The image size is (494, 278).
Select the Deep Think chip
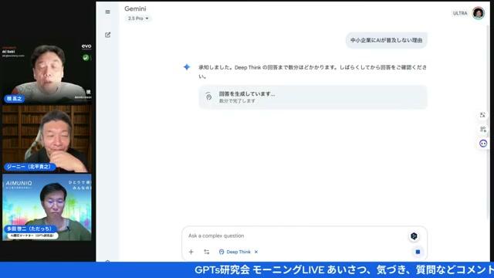click(235, 252)
